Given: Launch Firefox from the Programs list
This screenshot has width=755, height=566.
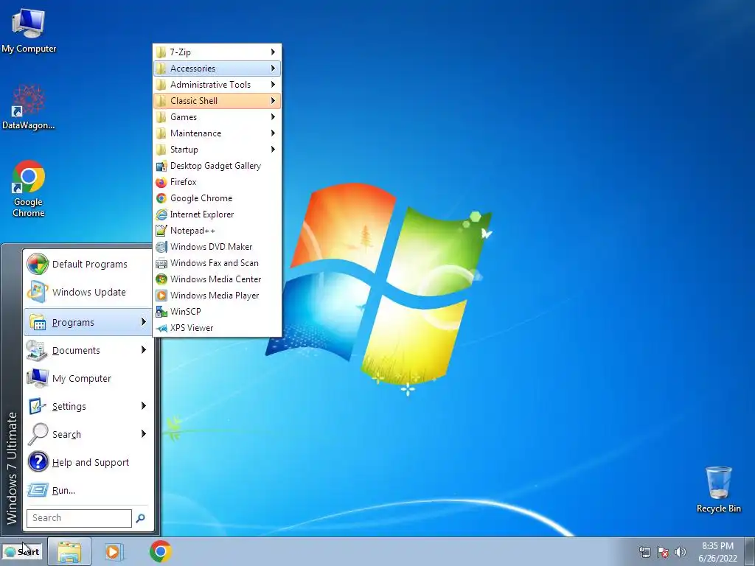Looking at the screenshot, I should (x=218, y=182).
